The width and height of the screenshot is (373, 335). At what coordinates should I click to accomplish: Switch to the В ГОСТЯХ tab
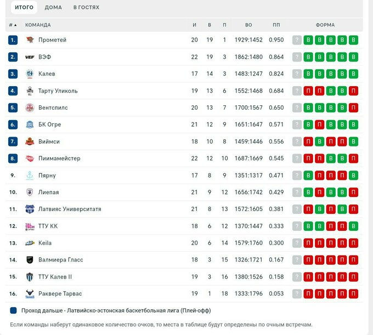(x=86, y=8)
